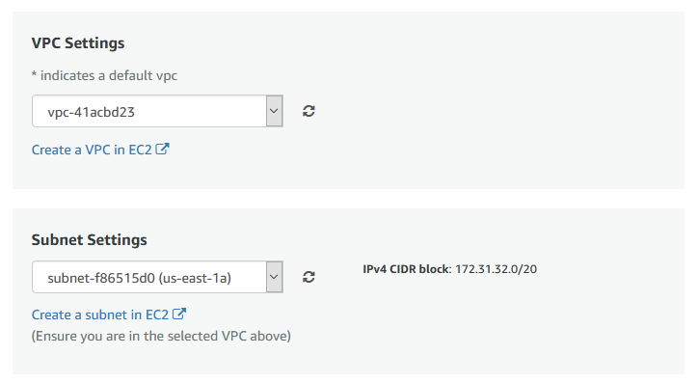Click the VPC Settings heading
Viewport: 698px width, 383px height.
coord(78,43)
